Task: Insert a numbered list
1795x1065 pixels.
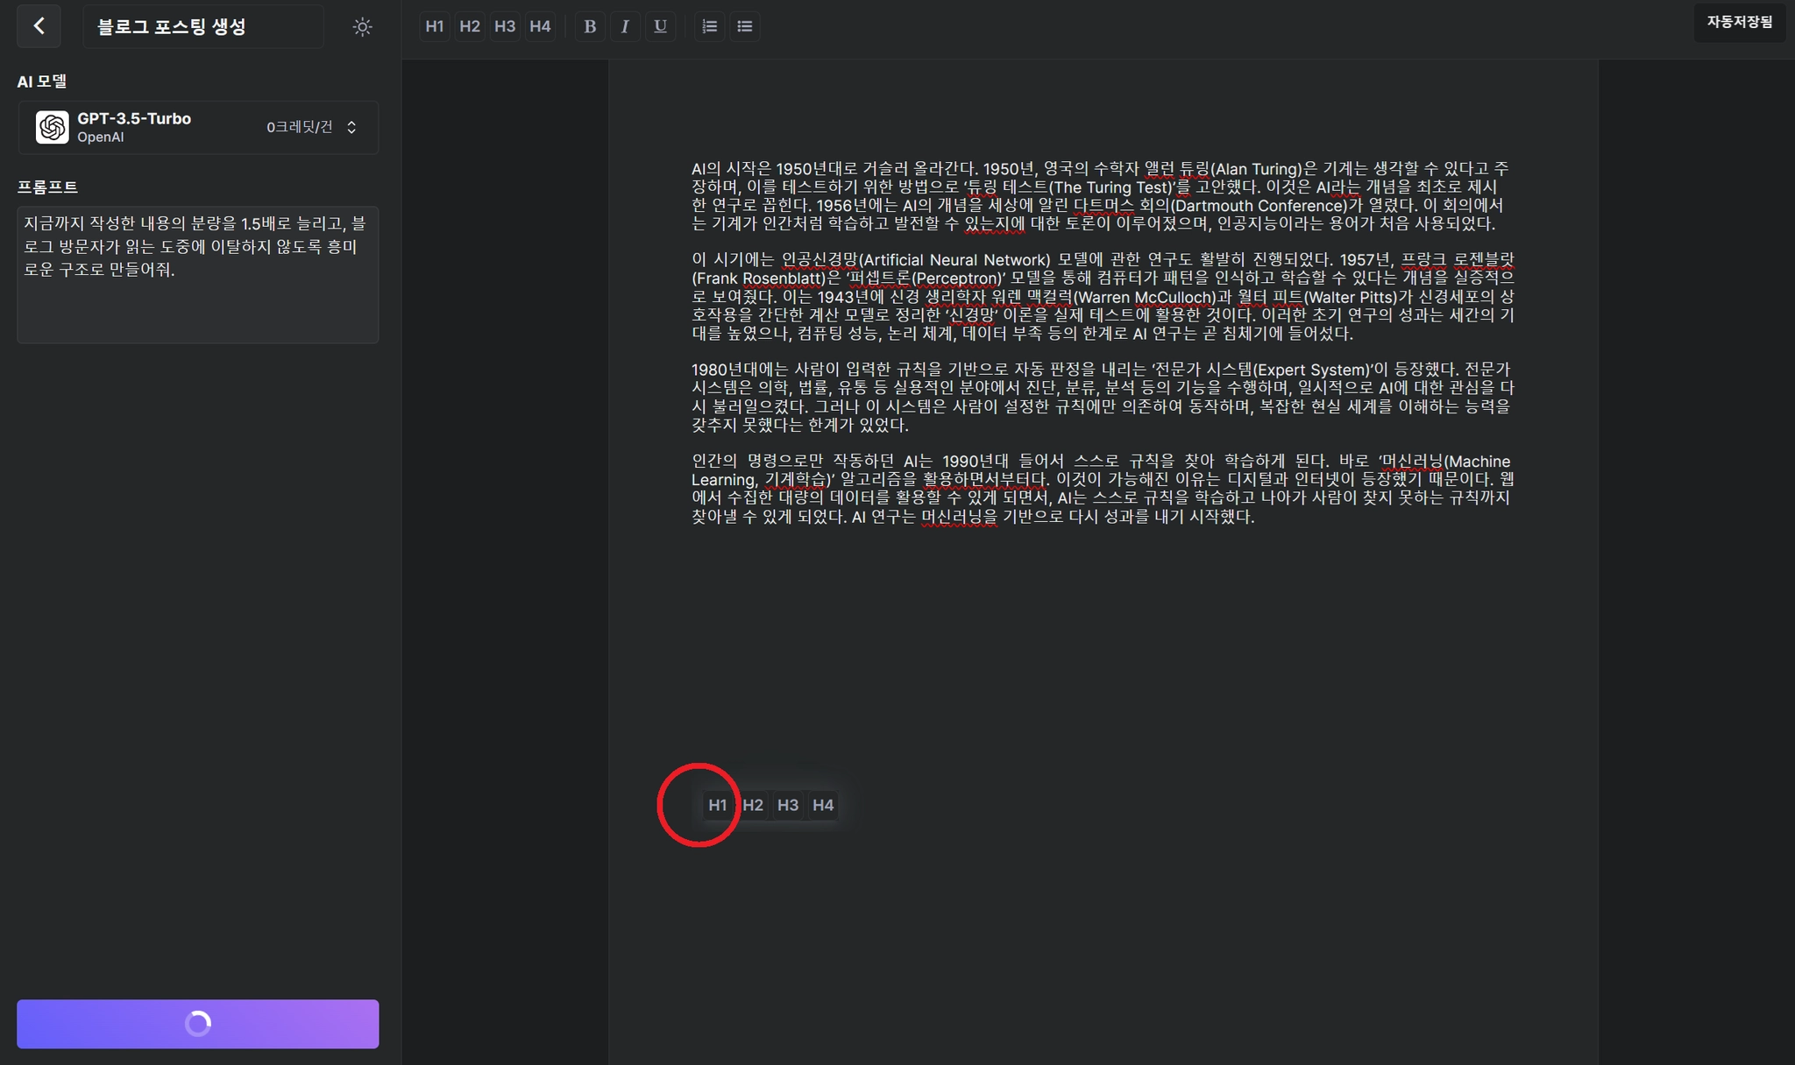Action: [x=710, y=26]
